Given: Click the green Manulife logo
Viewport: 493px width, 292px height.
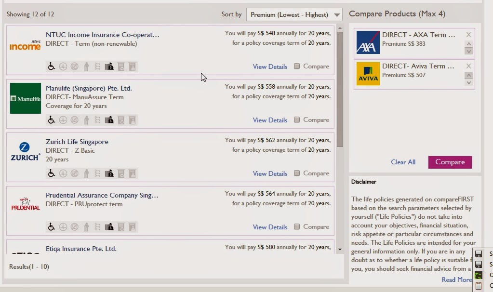Looking at the screenshot, I should pyautogui.click(x=26, y=98).
